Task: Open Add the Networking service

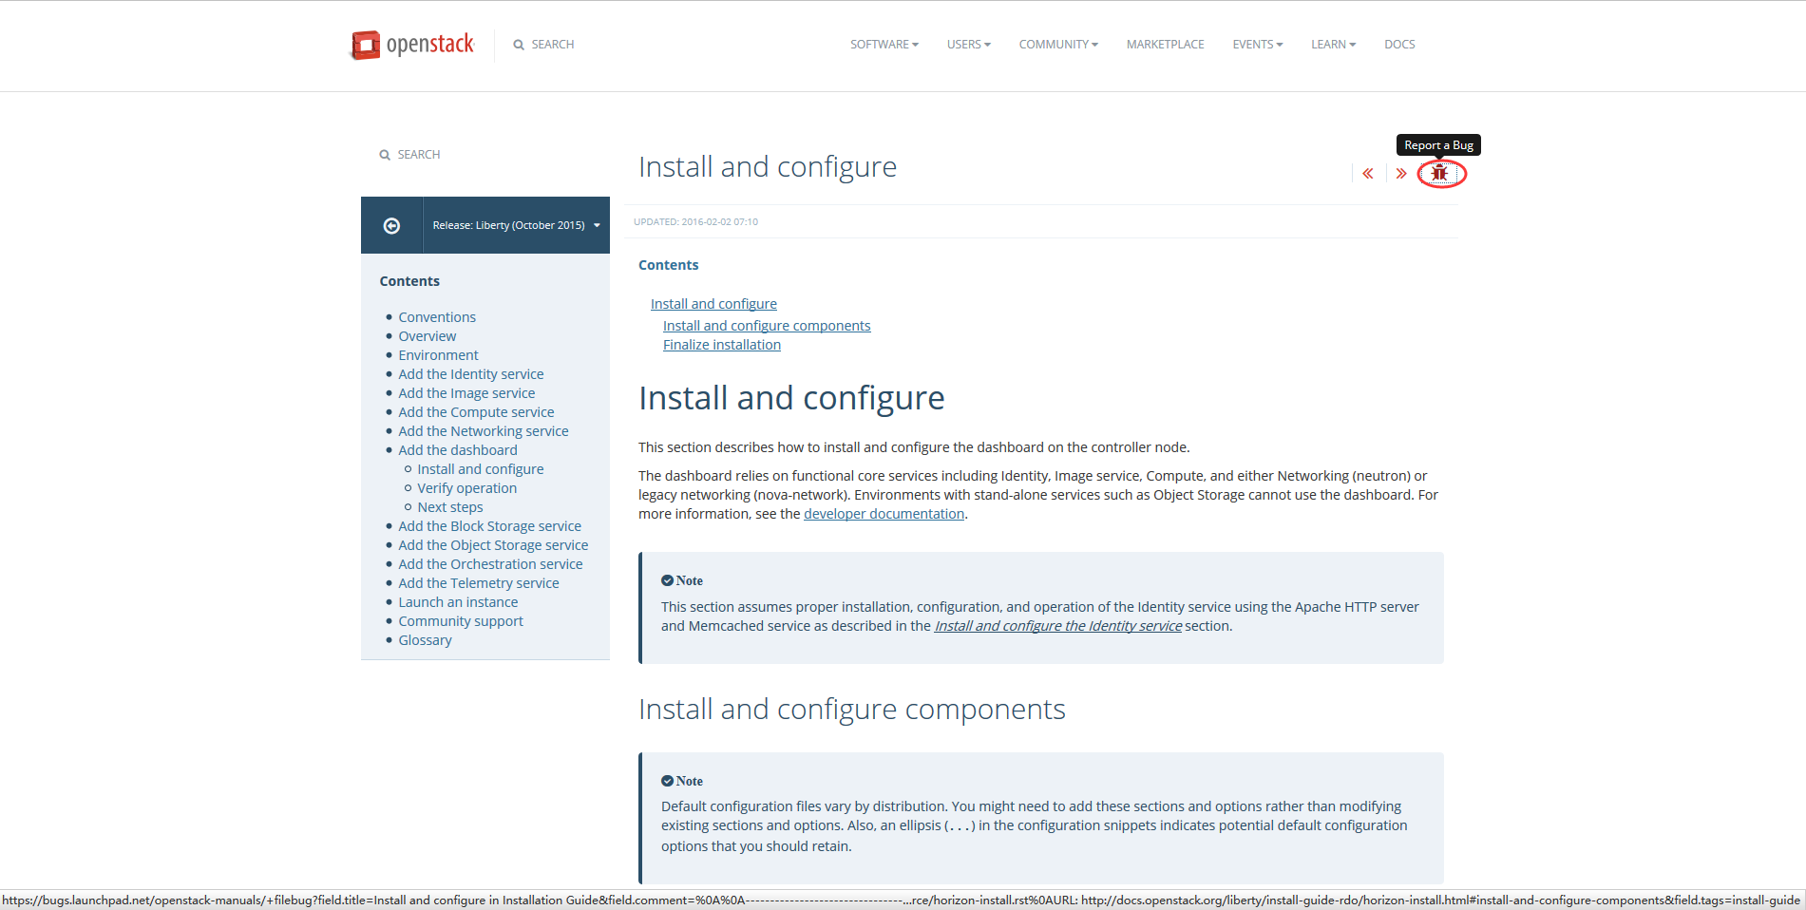Action: 484,431
